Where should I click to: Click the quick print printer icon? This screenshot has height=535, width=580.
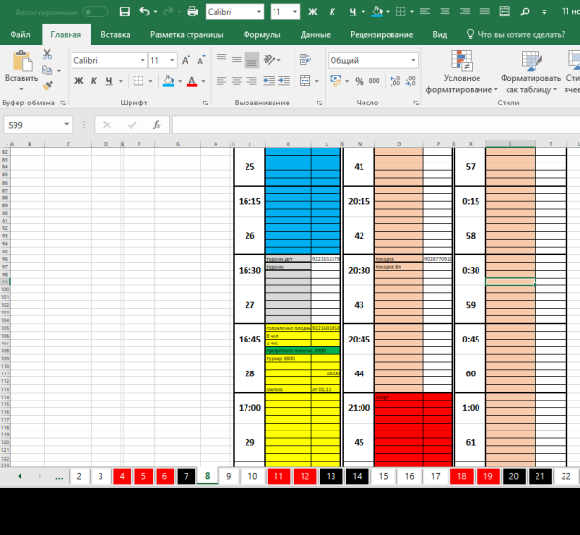[x=191, y=12]
